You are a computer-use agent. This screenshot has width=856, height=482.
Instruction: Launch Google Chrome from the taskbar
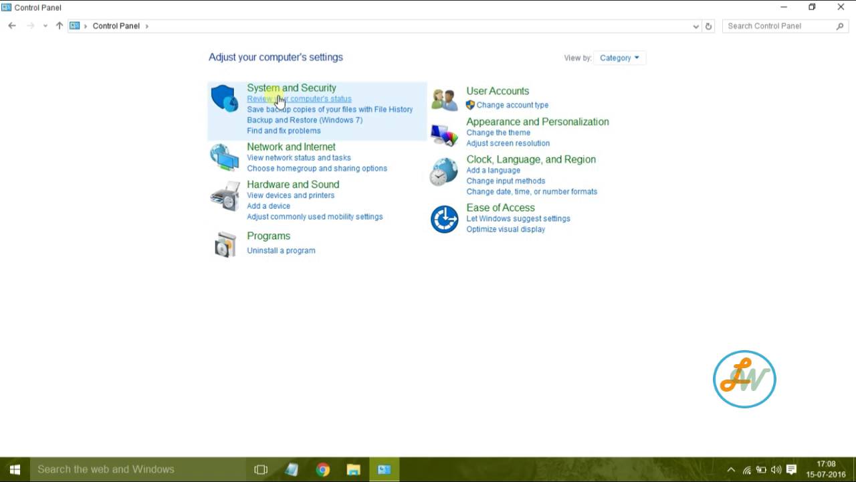(x=323, y=469)
